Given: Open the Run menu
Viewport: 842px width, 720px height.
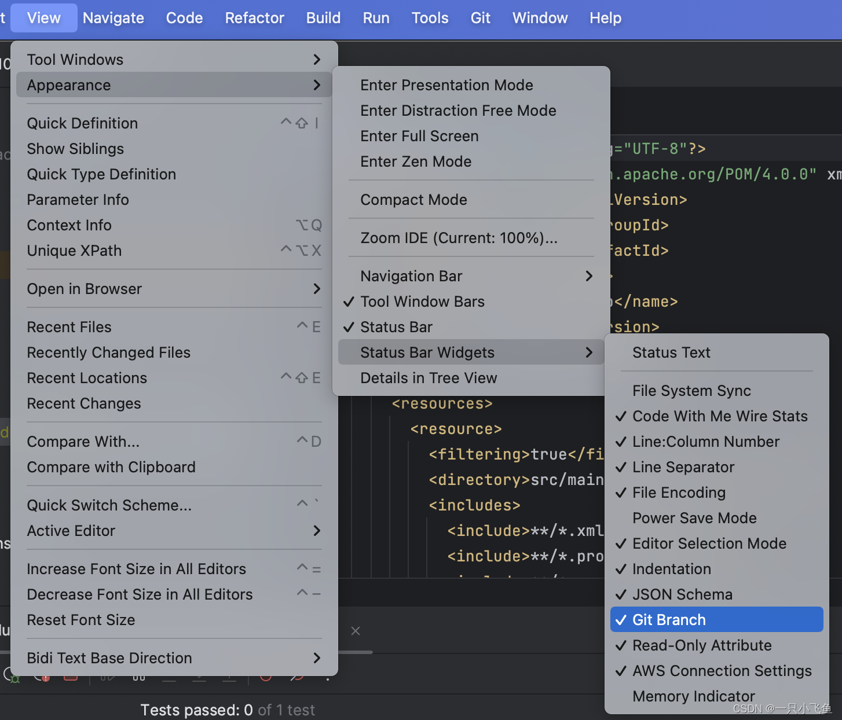Looking at the screenshot, I should (376, 18).
